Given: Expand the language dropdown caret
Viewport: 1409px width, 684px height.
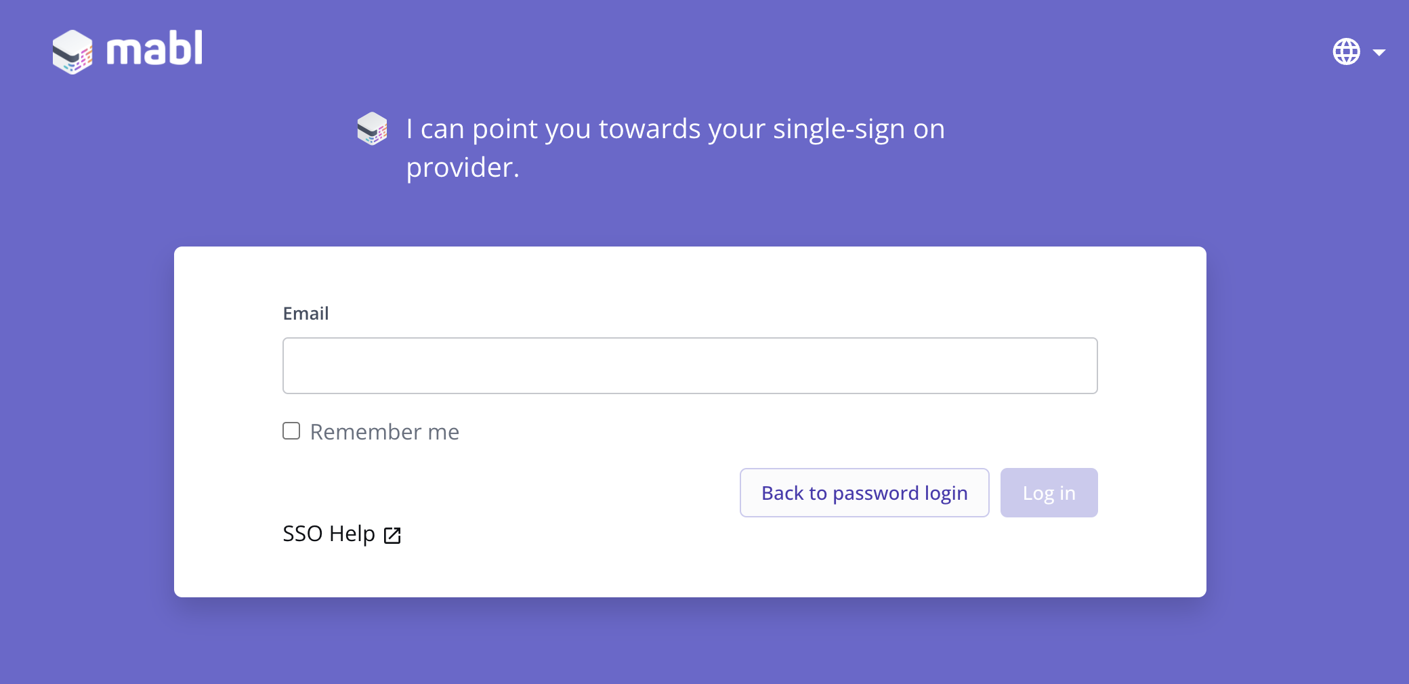Looking at the screenshot, I should [x=1379, y=52].
